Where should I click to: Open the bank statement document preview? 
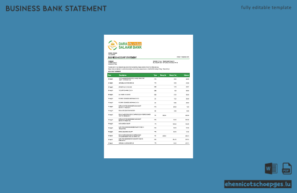tap(148, 96)
